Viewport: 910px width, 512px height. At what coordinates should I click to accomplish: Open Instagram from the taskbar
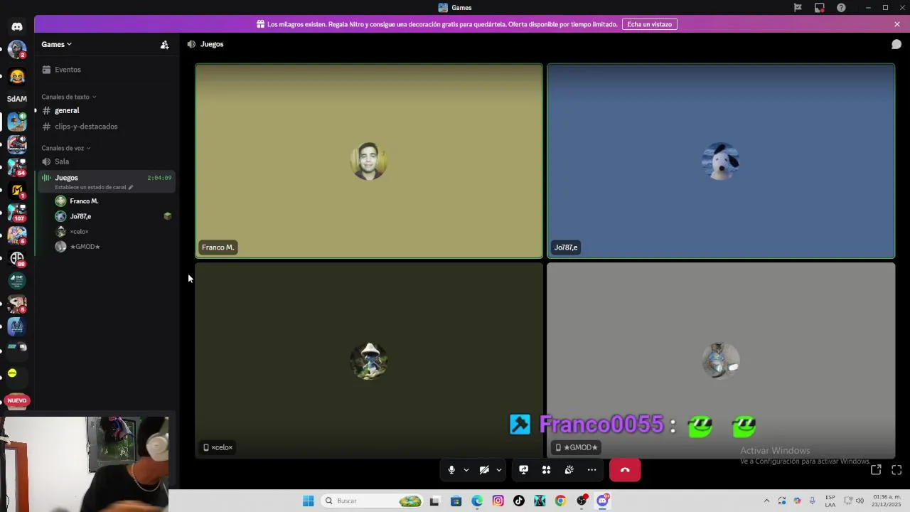pos(498,501)
